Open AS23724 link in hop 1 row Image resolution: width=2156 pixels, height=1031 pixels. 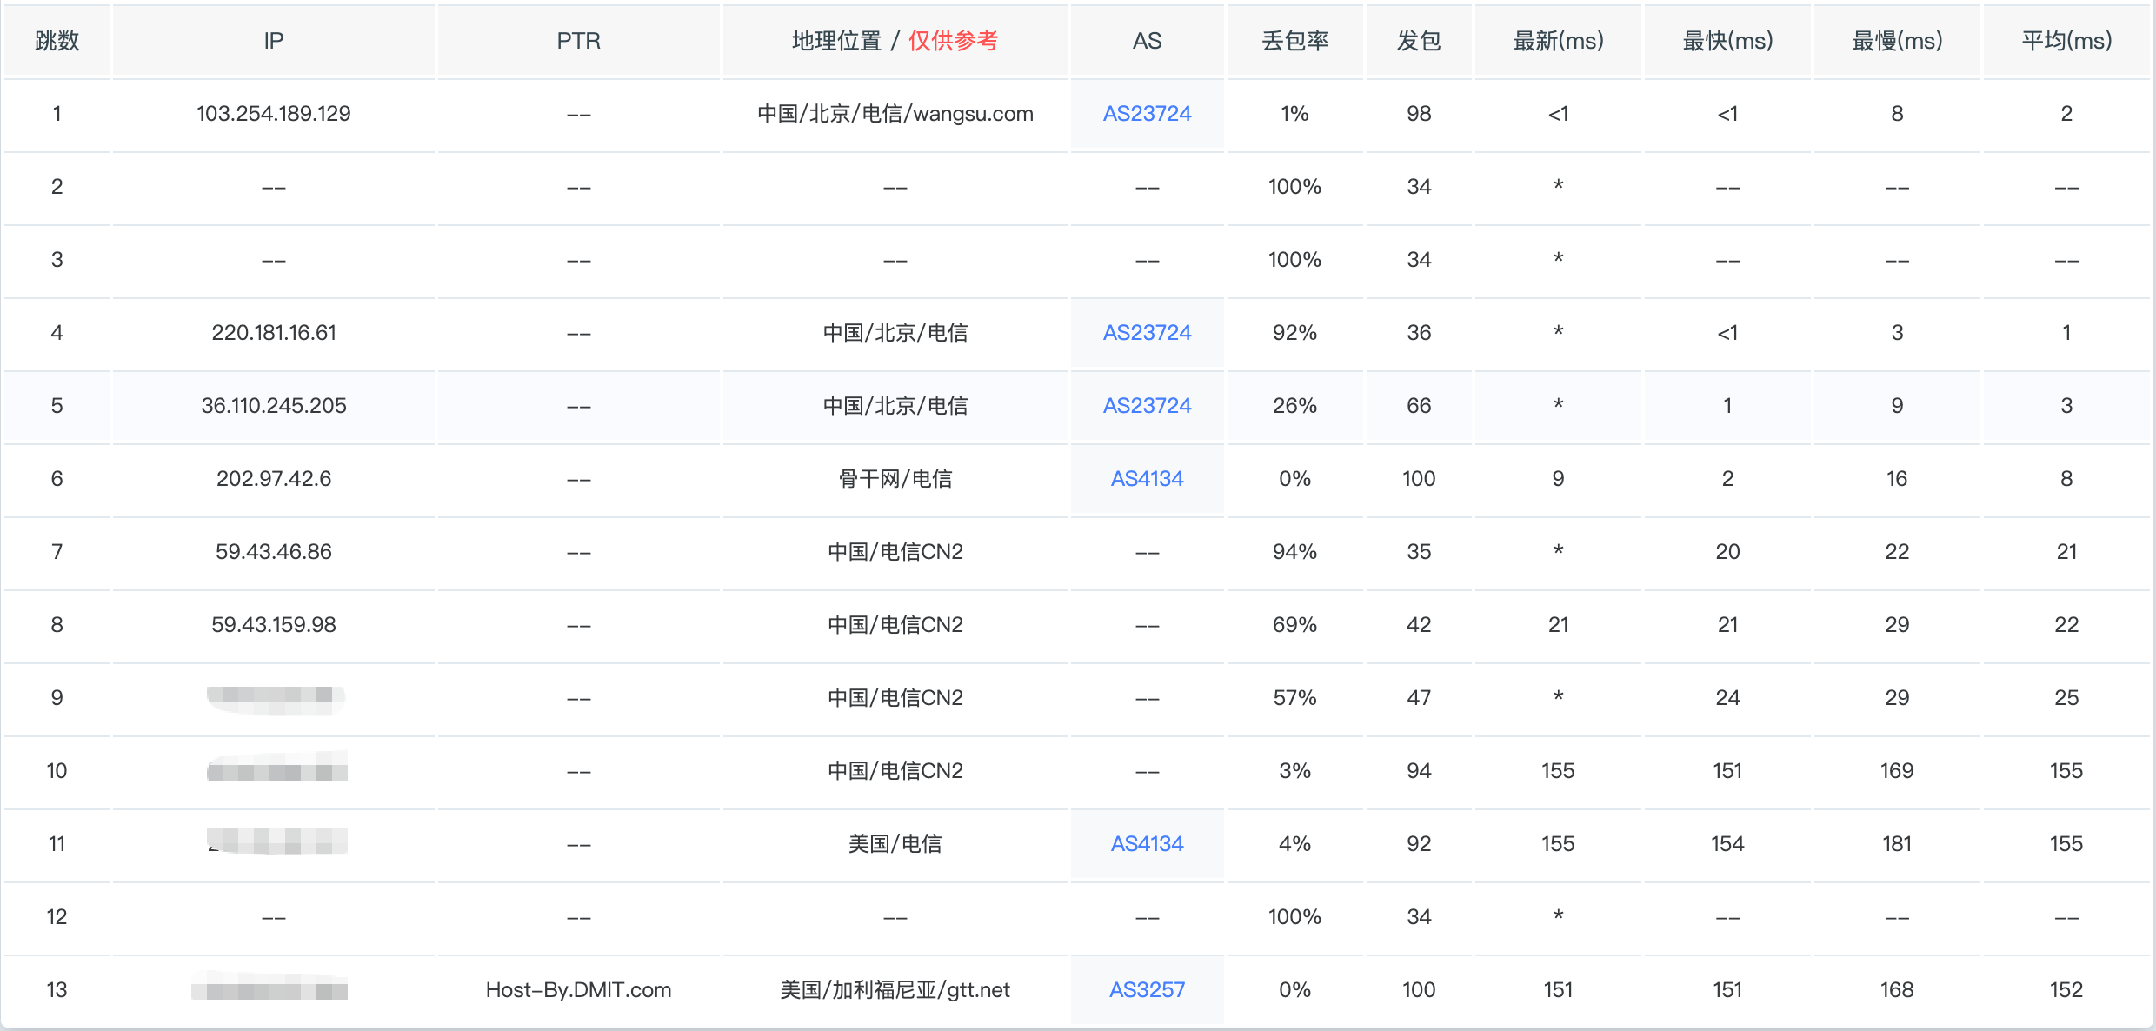pos(1147,114)
